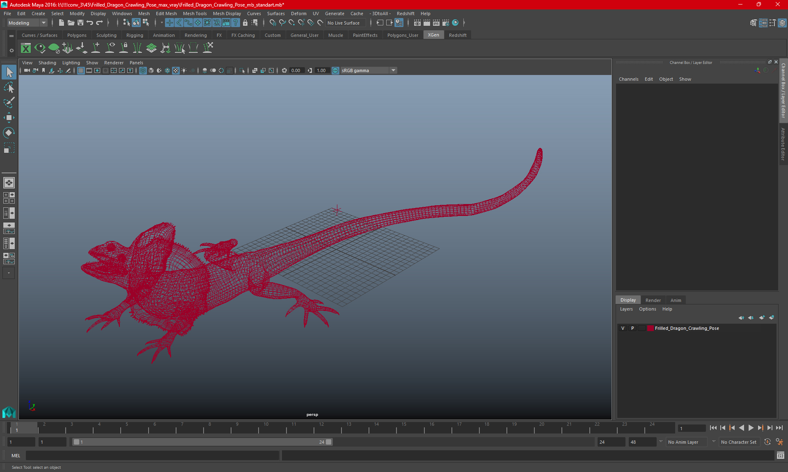Select the Lasso tool in toolbox
The height and width of the screenshot is (472, 788).
click(9, 88)
